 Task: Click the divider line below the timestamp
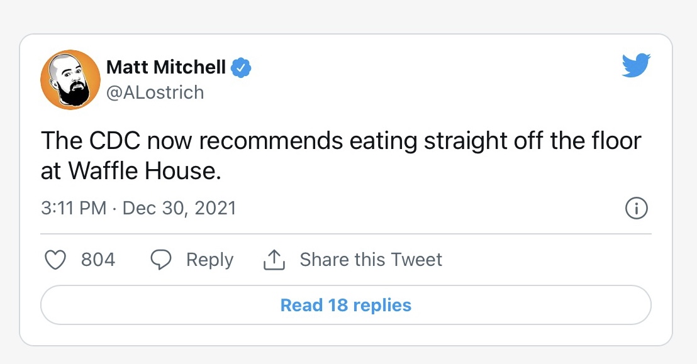pyautogui.click(x=346, y=234)
